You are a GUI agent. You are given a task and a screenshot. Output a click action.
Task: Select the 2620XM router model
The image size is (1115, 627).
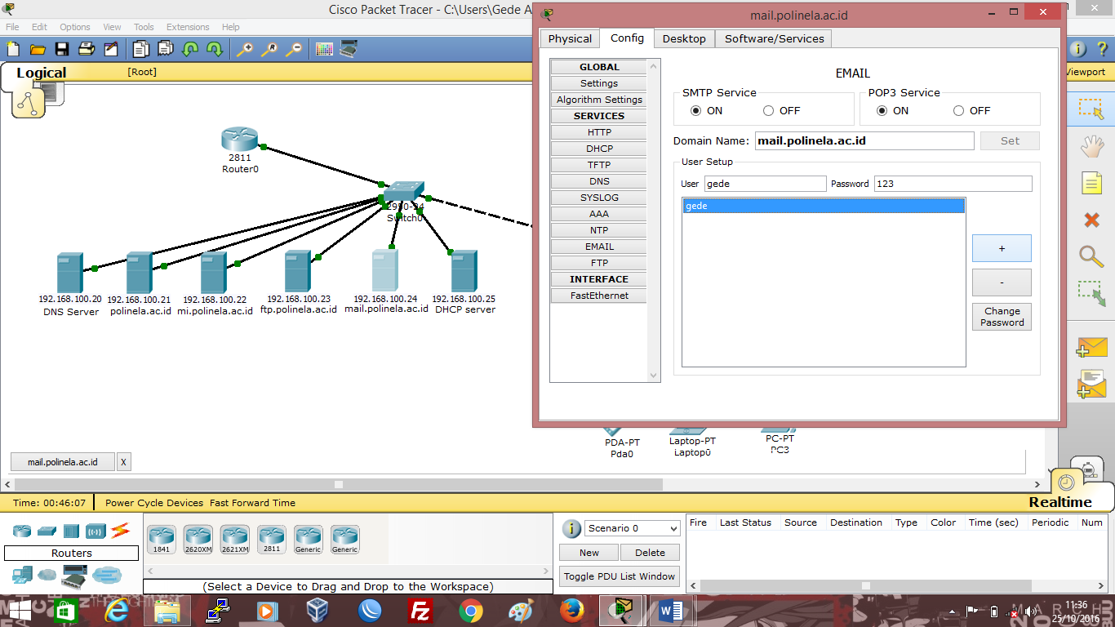click(198, 539)
